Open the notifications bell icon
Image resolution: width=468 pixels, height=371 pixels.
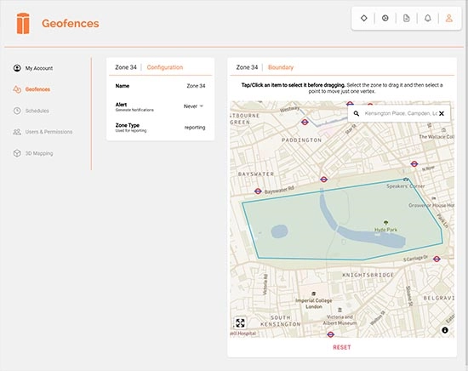[428, 18]
